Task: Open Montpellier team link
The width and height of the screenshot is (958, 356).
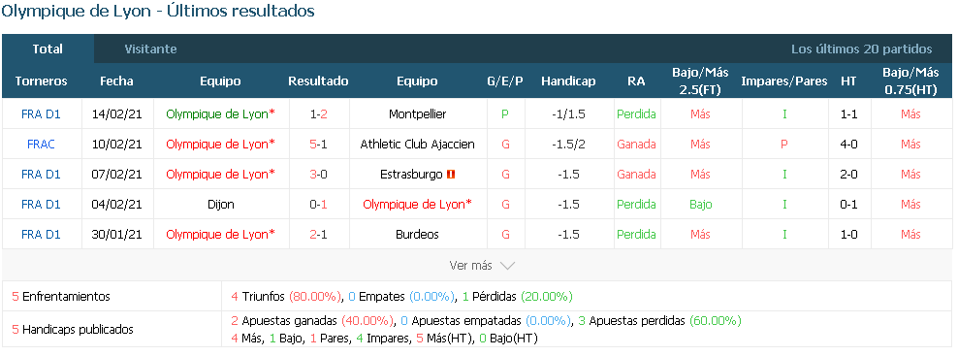Action: coord(417,113)
